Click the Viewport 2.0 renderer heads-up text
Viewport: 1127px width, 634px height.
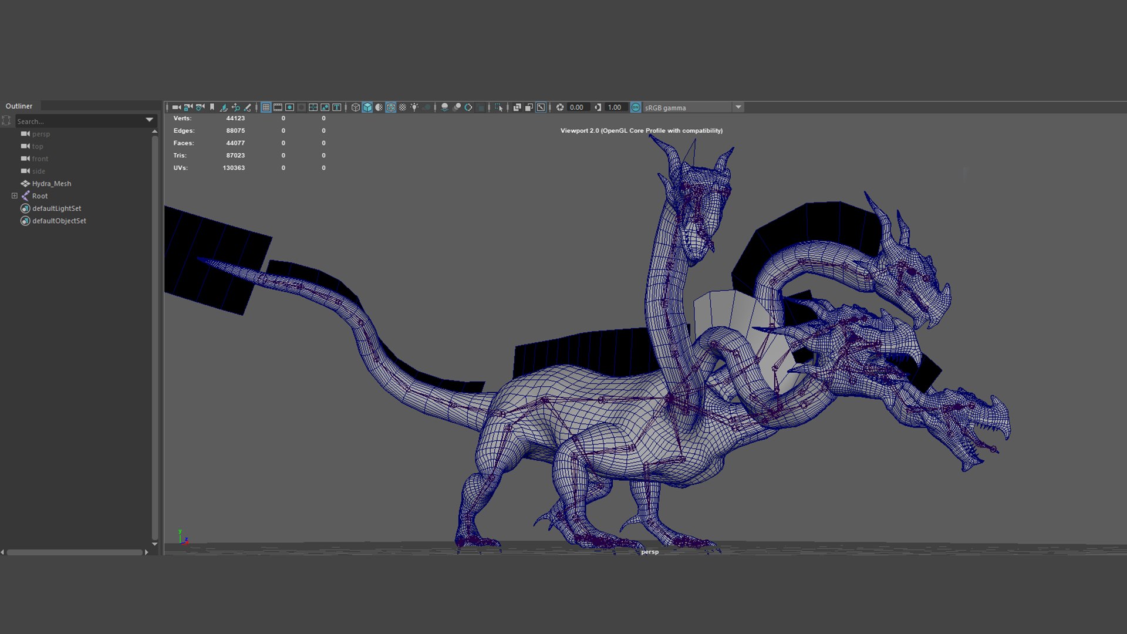click(x=642, y=131)
